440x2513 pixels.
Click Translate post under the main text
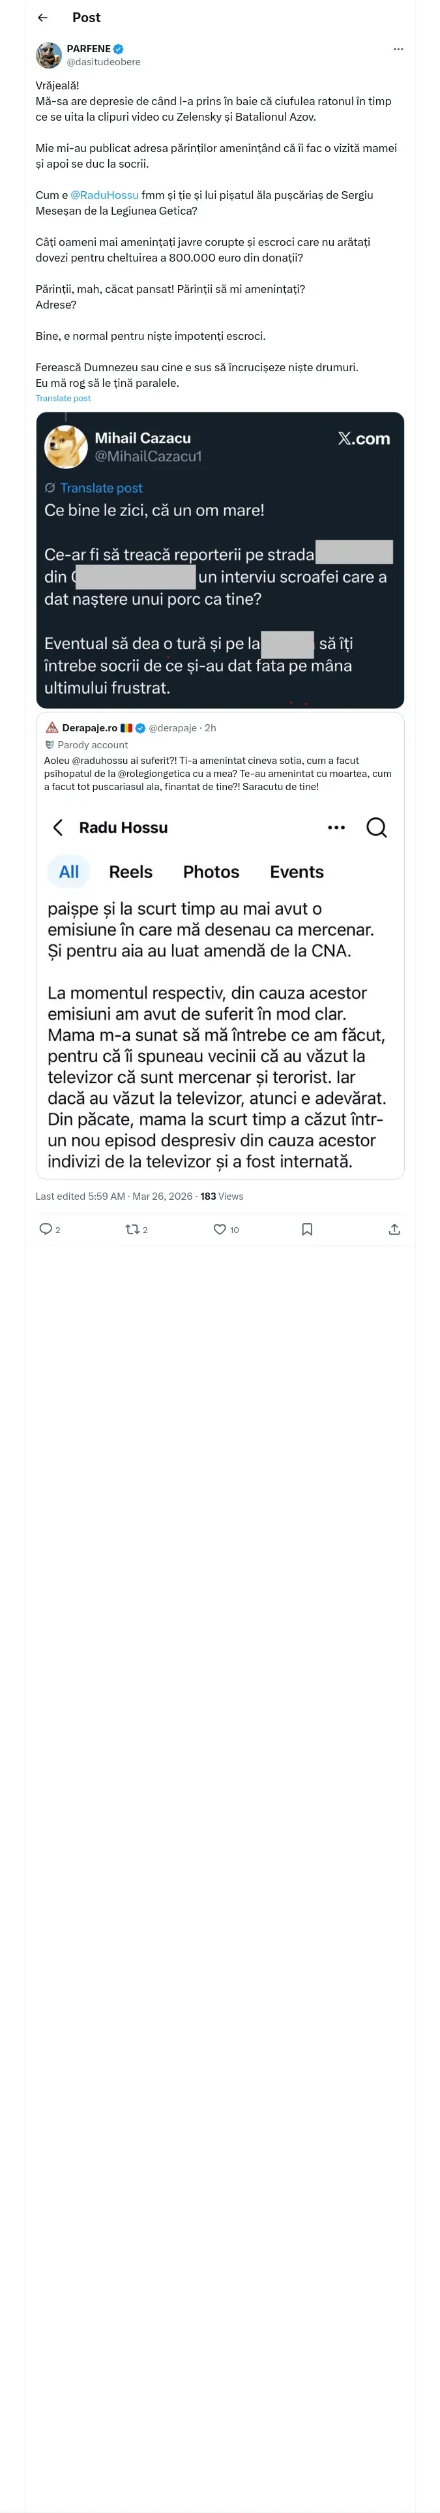63,398
